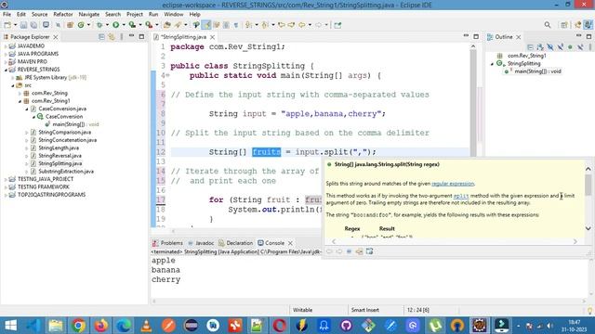This screenshot has width=595, height=334.
Task: Click the Save toolbar icon
Action: pos(23,25)
